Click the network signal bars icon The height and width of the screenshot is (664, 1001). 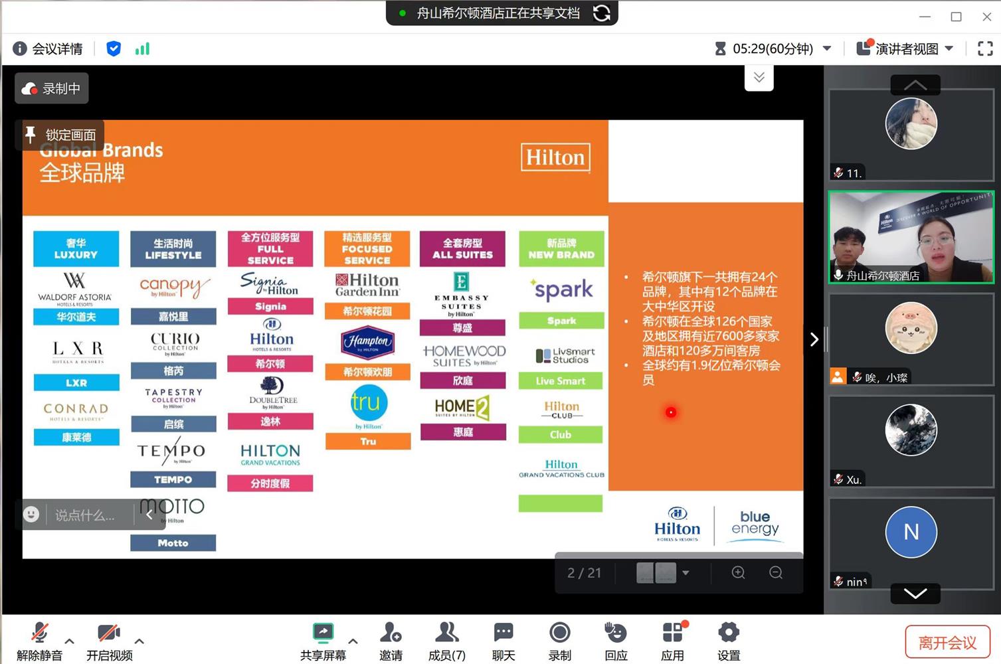click(x=142, y=48)
